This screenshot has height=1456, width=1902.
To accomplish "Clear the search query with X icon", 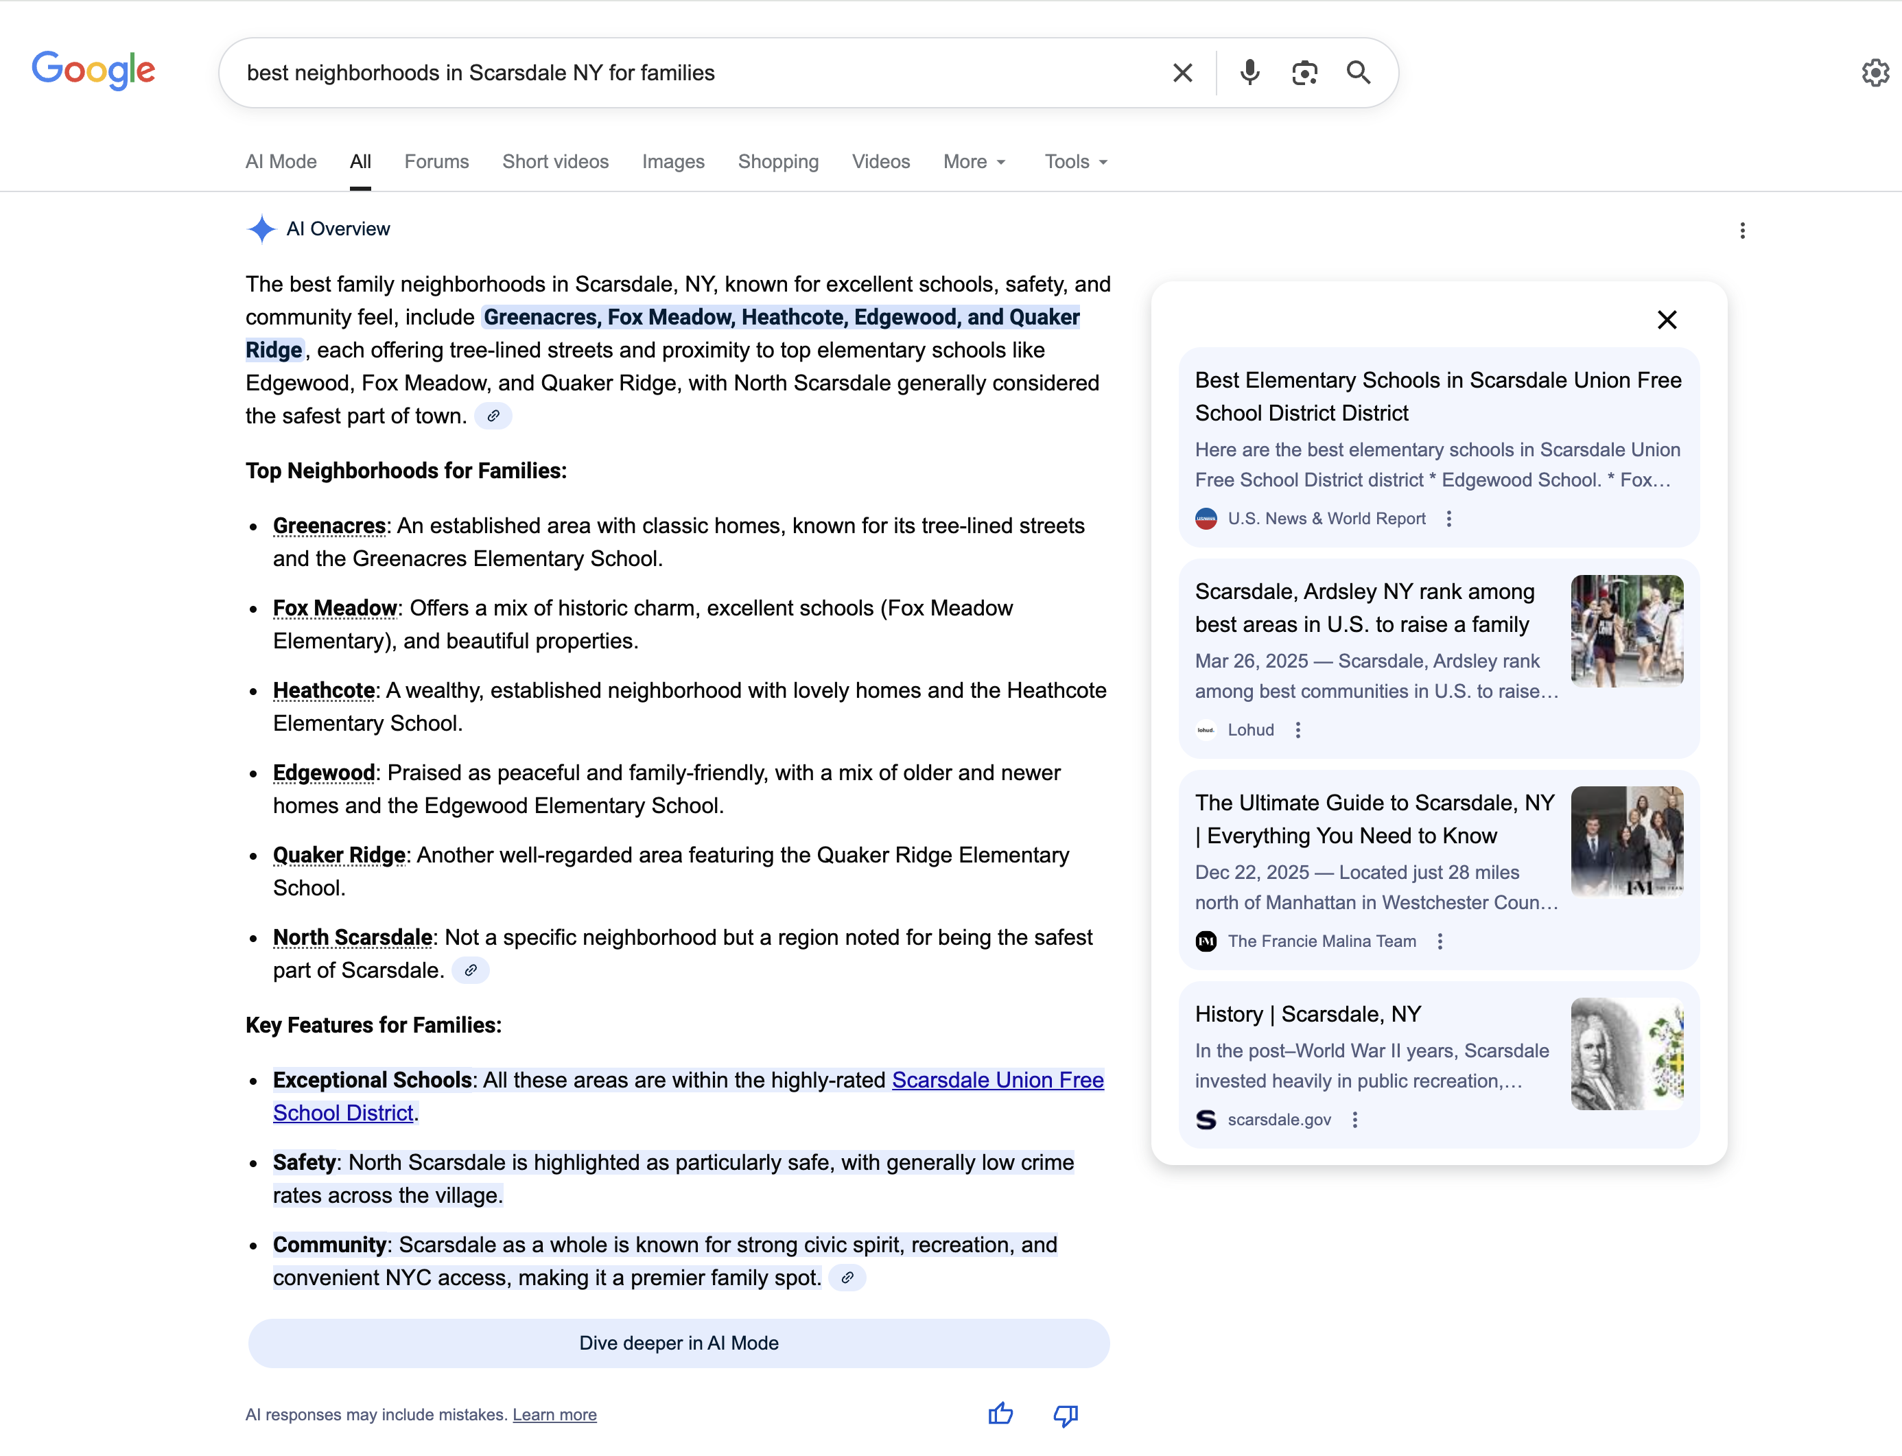I will (x=1182, y=73).
